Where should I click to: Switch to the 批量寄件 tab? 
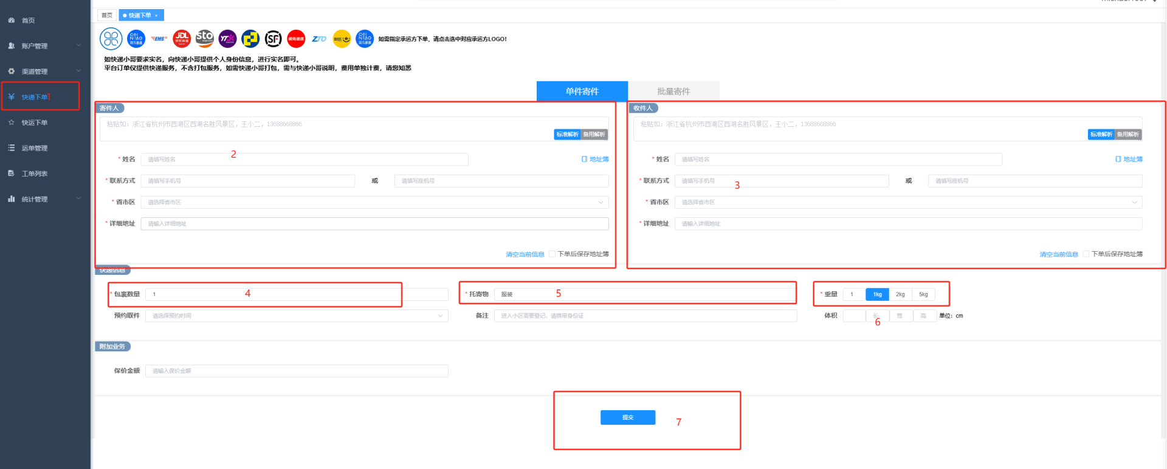673,92
